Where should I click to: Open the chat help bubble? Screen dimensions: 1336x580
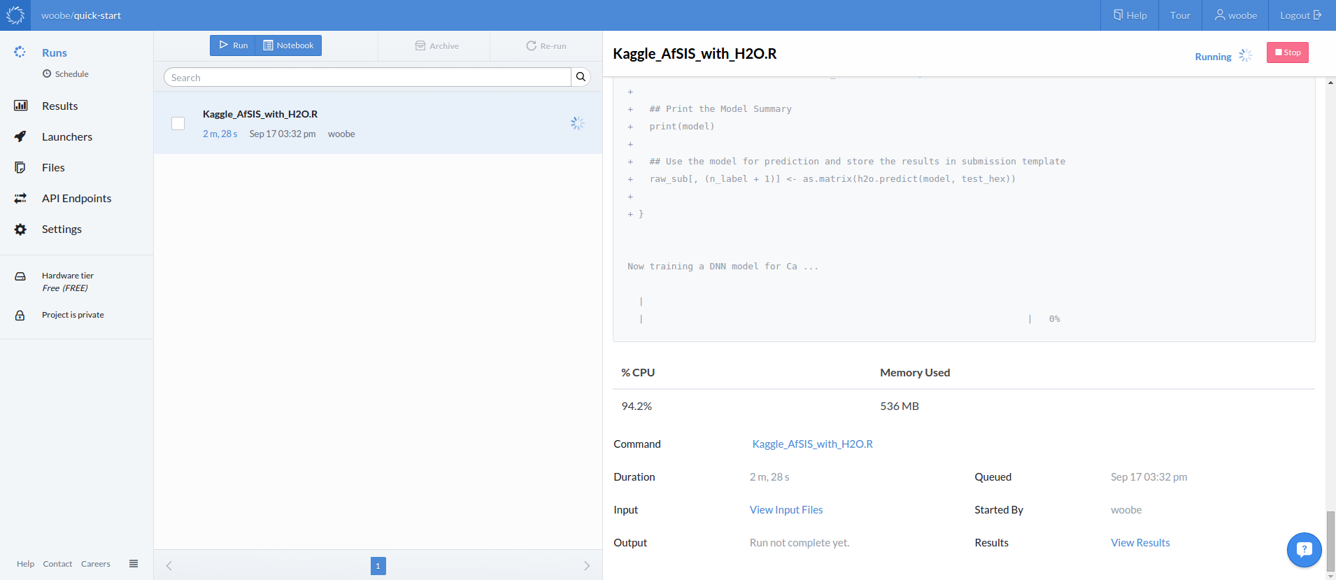pos(1304,549)
